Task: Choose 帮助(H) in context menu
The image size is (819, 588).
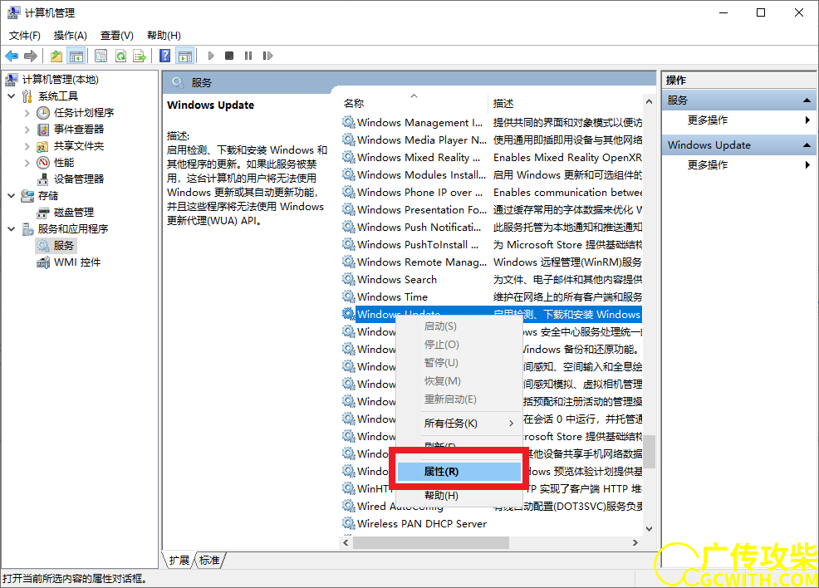Action: coord(459,496)
